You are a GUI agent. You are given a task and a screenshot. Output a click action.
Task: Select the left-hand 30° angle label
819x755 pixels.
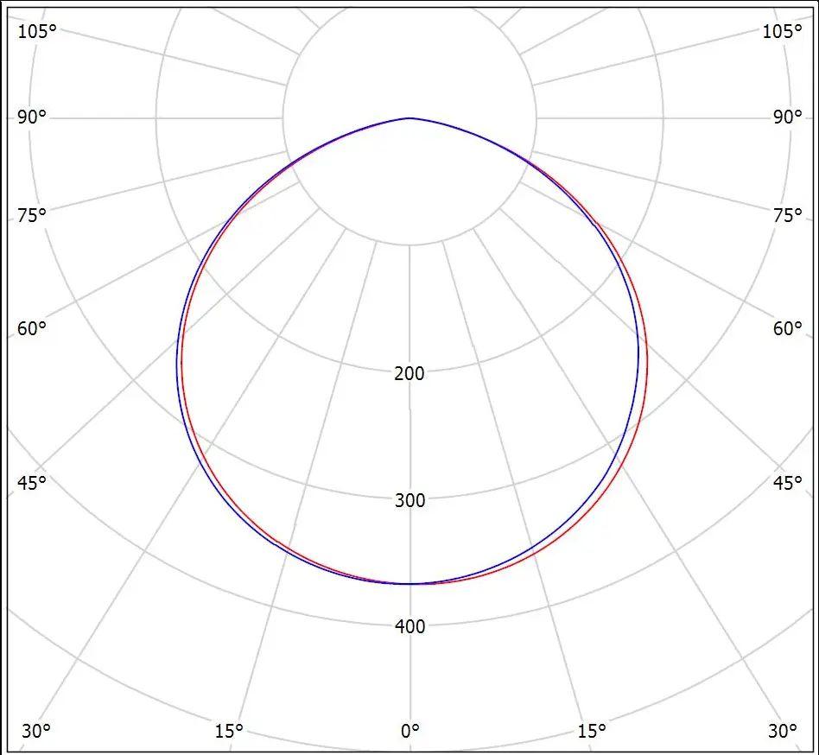(36, 731)
